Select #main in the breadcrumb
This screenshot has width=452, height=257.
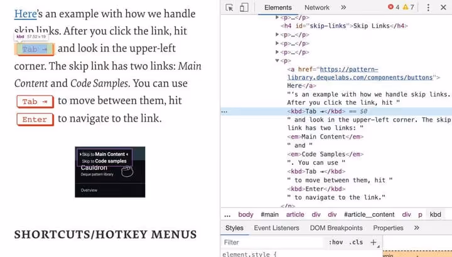coord(269,215)
